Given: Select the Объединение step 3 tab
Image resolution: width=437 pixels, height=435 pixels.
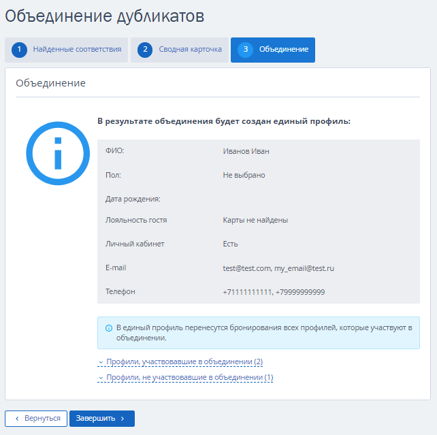Looking at the screenshot, I should coord(273,50).
